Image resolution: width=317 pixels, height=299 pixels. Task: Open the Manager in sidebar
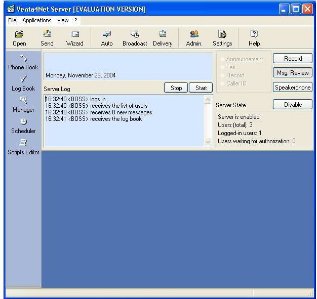23,105
